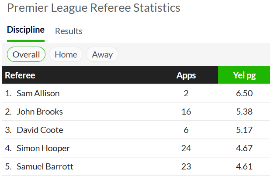Open Samuel Barrott referee link
The width and height of the screenshot is (270, 176).
[45, 166]
